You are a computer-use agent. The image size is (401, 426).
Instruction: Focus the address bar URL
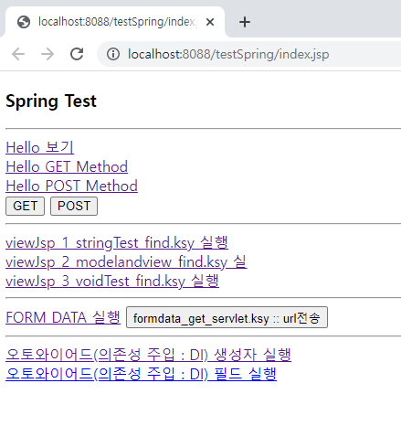coord(228,54)
